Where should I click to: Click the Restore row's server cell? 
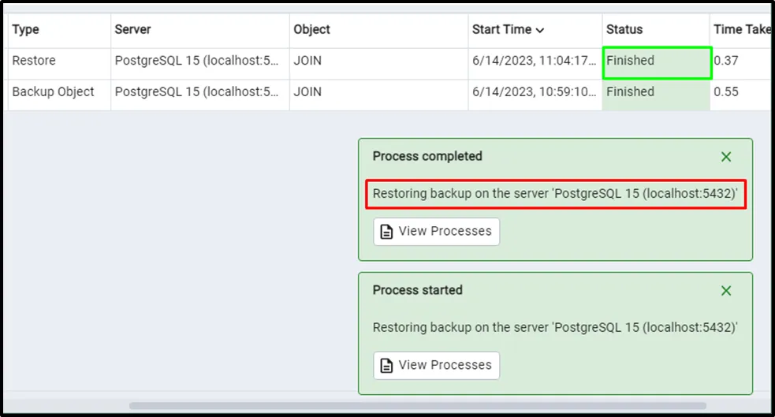[196, 60]
